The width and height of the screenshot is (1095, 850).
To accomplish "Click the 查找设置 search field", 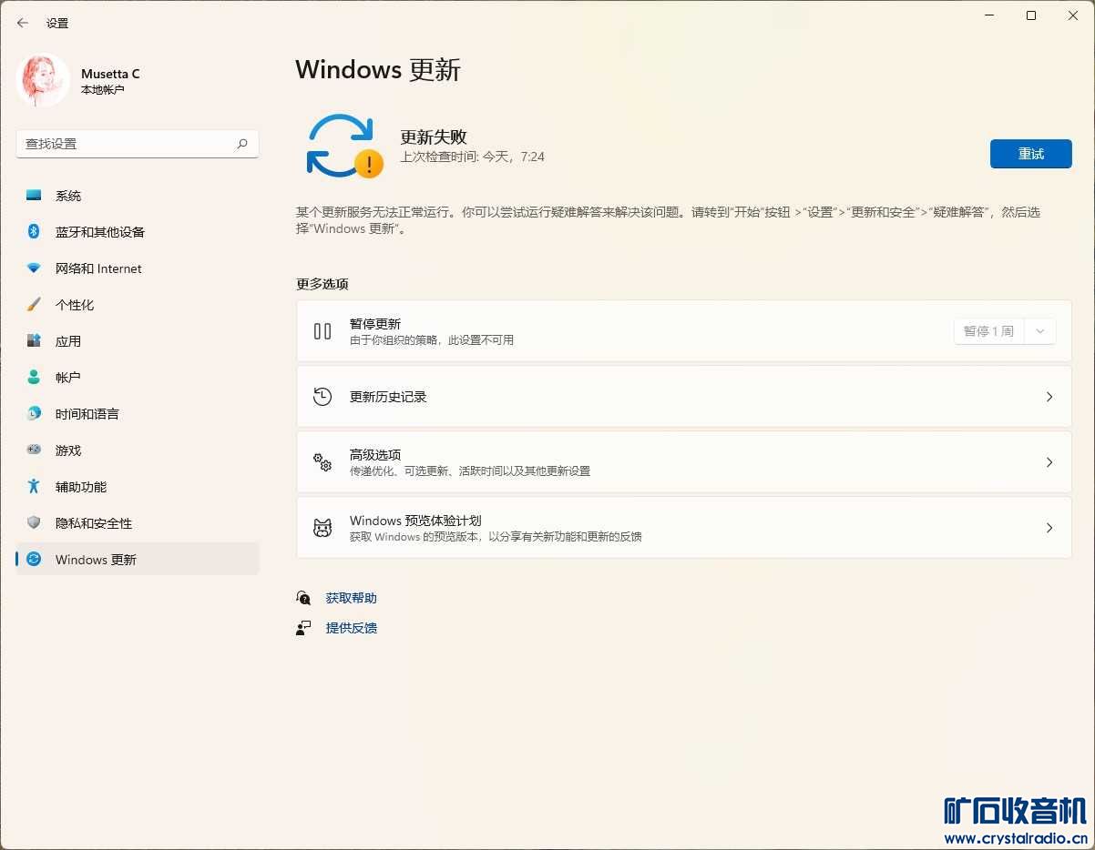I will click(x=138, y=144).
